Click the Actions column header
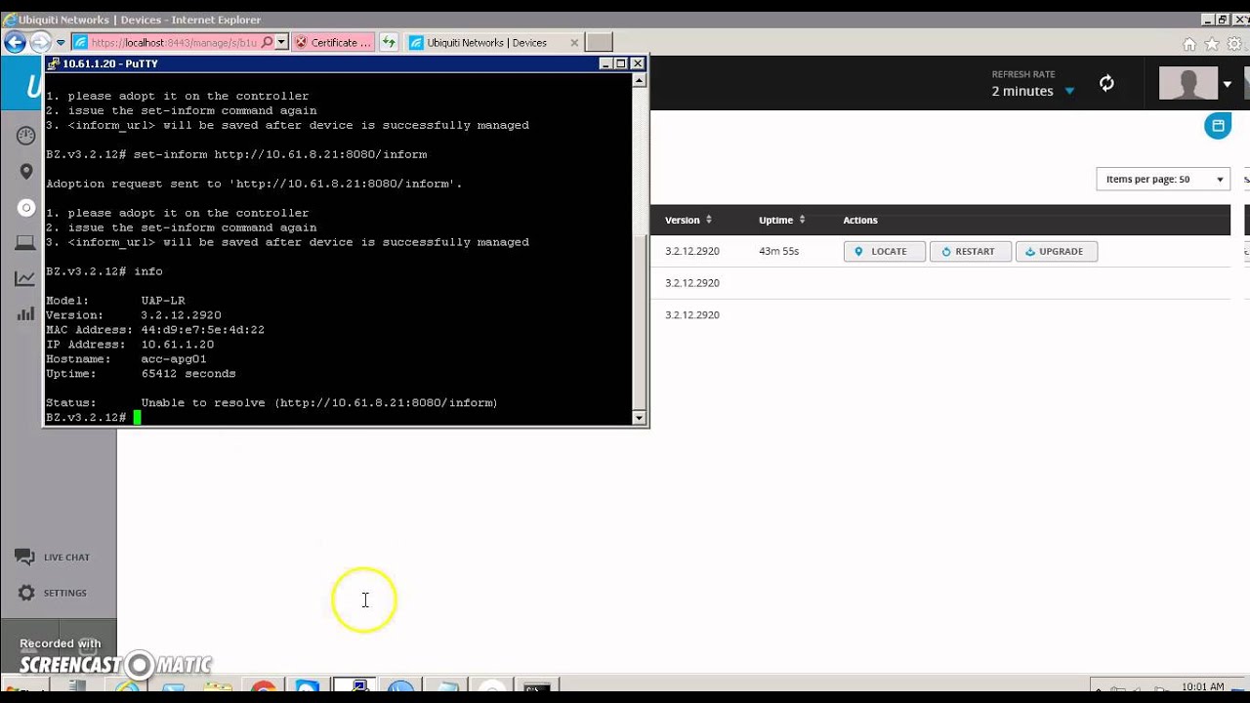Viewport: 1250px width, 703px height. (860, 220)
